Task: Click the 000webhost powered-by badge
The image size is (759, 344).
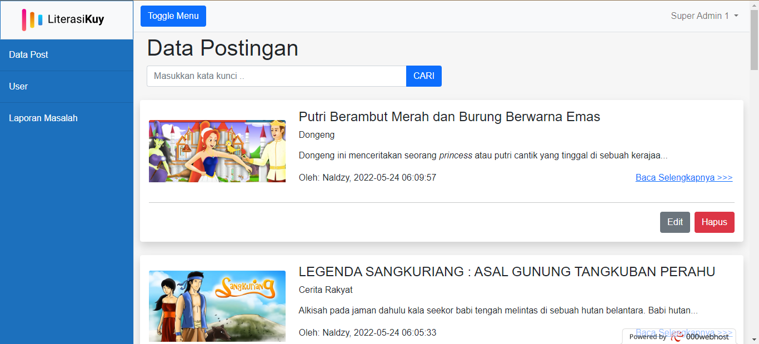Action: tap(679, 337)
